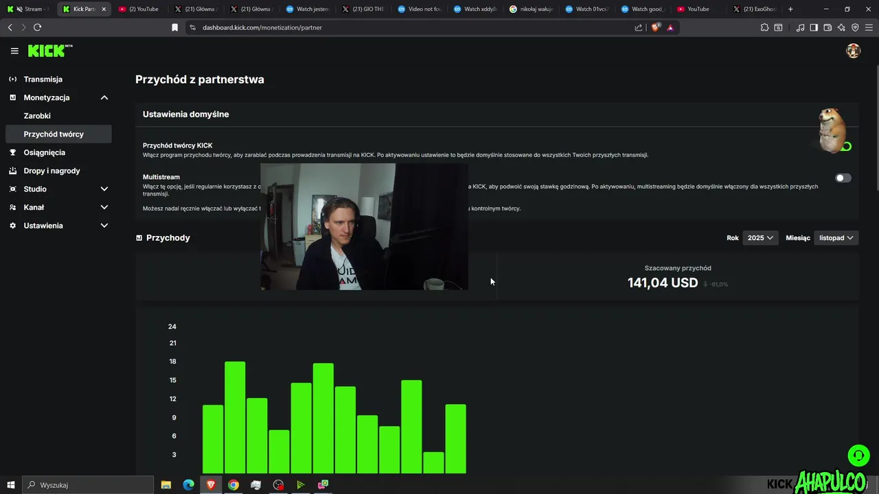The height and width of the screenshot is (494, 879).
Task: Click the bookmark icon in address bar
Action: 174,27
